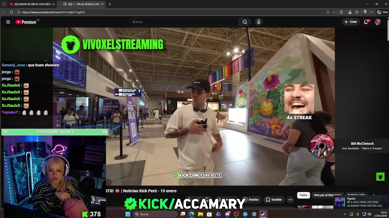389x218 pixels.
Task: Open the Copilot Chat button
Action: pos(382,12)
